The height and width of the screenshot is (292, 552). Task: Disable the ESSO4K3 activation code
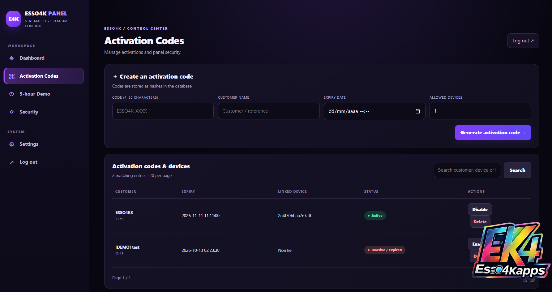pyautogui.click(x=480, y=209)
